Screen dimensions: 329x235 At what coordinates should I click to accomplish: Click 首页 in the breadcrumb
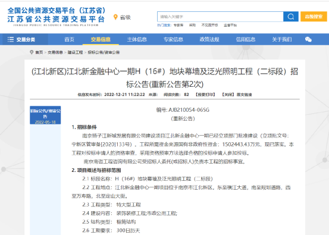(39, 52)
